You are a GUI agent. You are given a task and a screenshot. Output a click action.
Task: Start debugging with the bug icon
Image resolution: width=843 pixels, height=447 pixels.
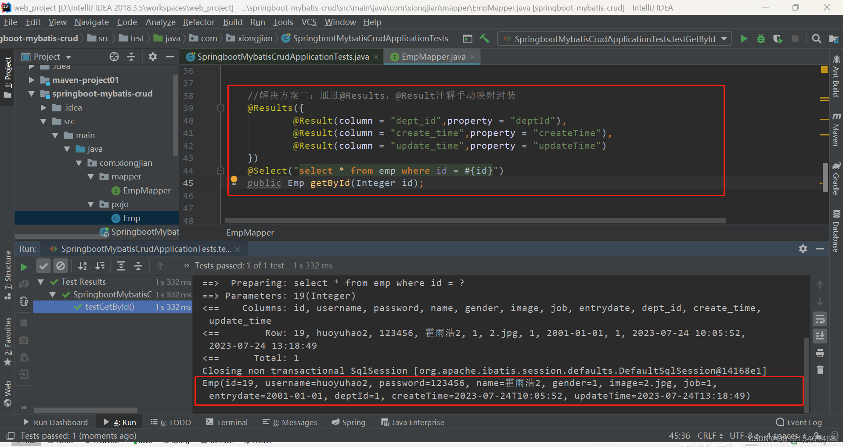(761, 39)
